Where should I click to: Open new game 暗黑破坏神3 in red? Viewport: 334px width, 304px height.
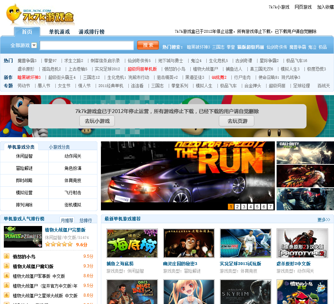(29, 77)
